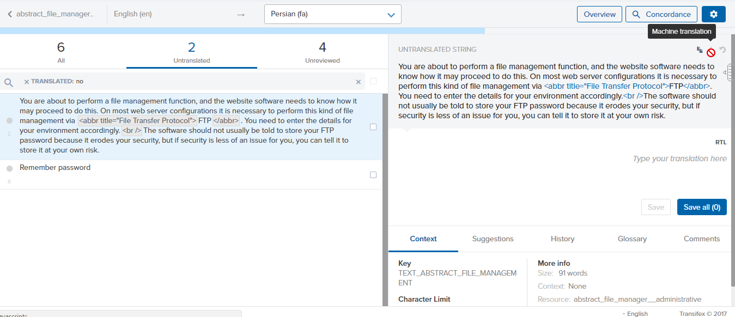
Task: Open the Concordance search button
Action: pos(661,14)
